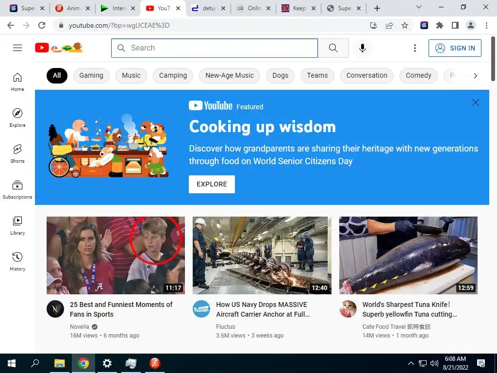The height and width of the screenshot is (373, 497).
Task: Select the Teams category chip
Action: (317, 75)
